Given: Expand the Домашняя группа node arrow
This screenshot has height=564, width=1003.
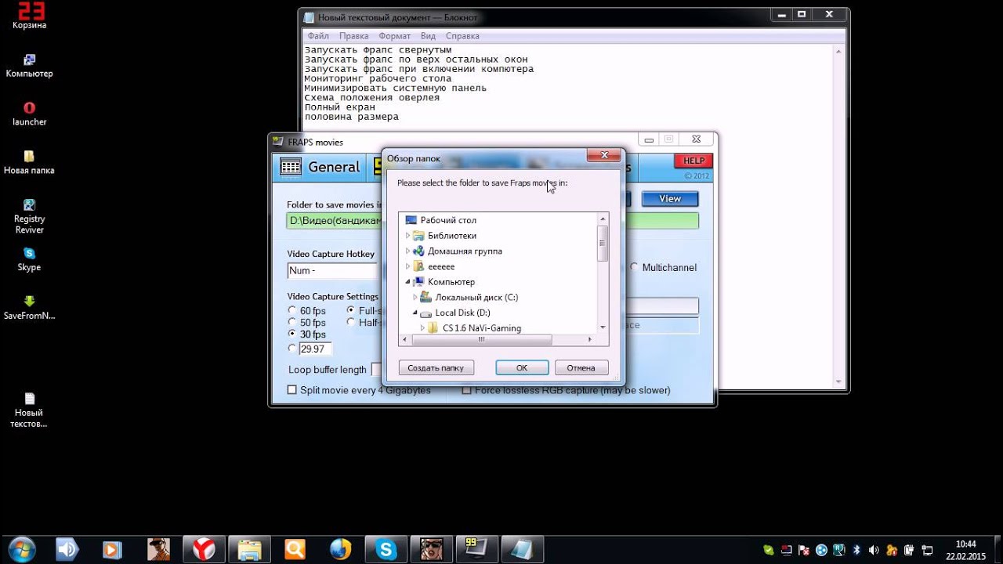Looking at the screenshot, I should 407,251.
